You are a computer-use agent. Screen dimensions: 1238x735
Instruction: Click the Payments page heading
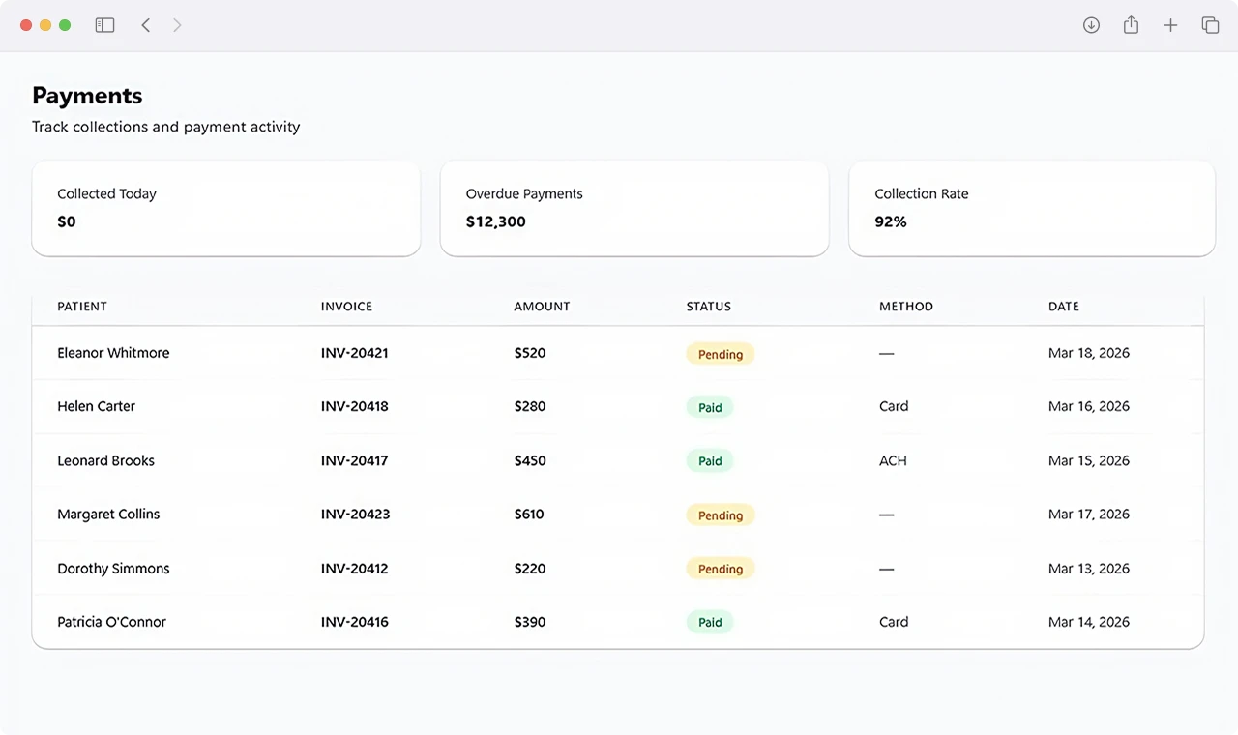(87, 95)
